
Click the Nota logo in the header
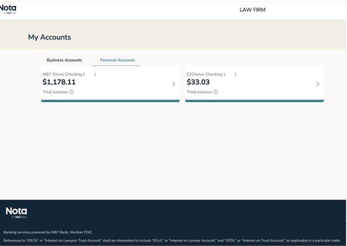(8, 9)
